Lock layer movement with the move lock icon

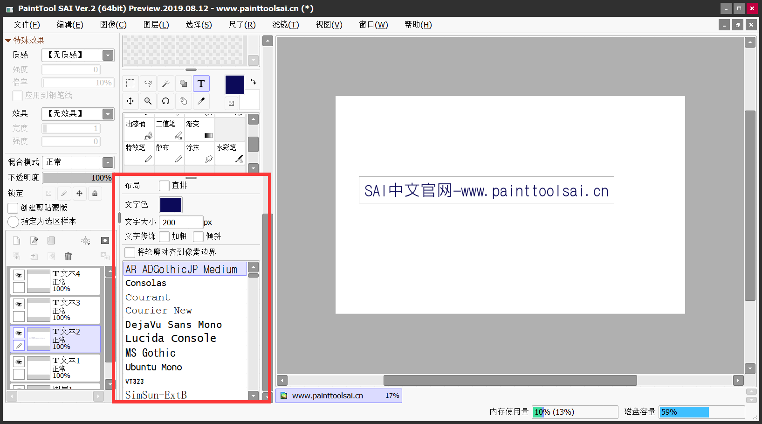[80, 193]
